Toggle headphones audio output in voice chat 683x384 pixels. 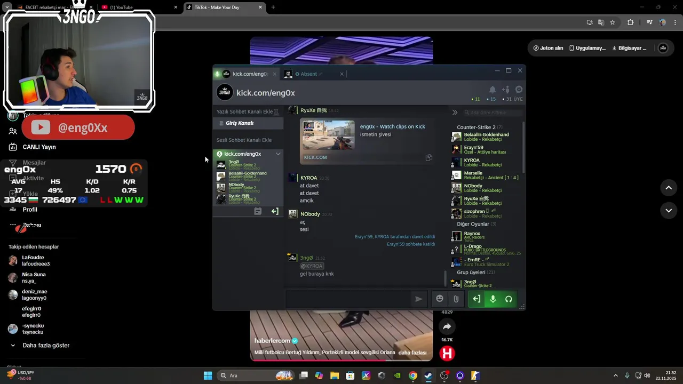coord(509,299)
